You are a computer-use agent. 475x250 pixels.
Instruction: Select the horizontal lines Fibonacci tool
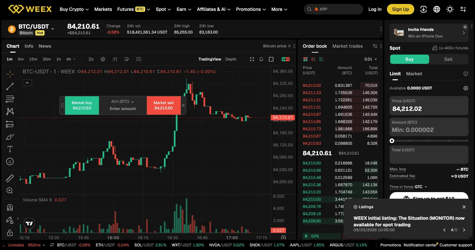[10, 99]
